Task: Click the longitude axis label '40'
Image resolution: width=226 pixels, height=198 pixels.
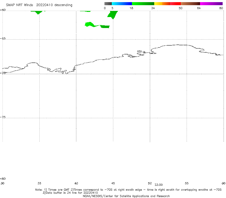Action: tap(76, 183)
